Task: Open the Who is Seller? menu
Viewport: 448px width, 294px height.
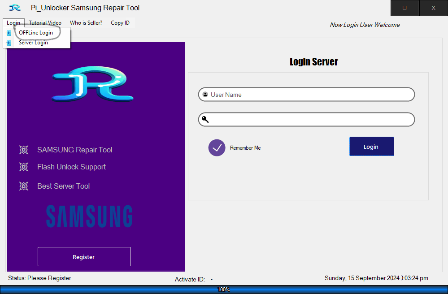Action: [86, 23]
